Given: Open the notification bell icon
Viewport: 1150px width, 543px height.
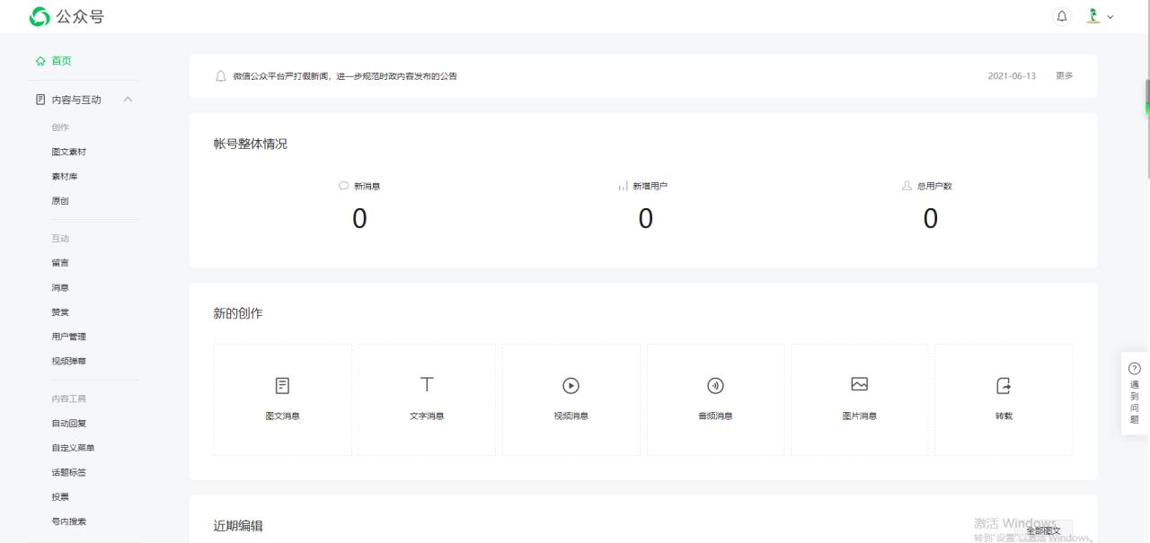Looking at the screenshot, I should tap(1062, 16).
